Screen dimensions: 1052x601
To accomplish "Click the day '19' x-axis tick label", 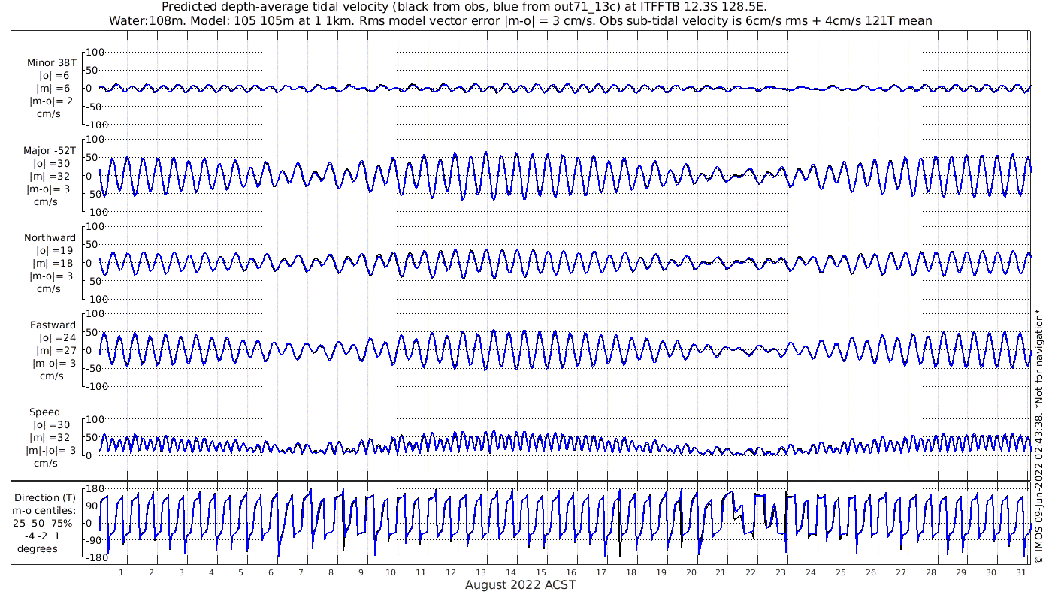I will click(661, 572).
